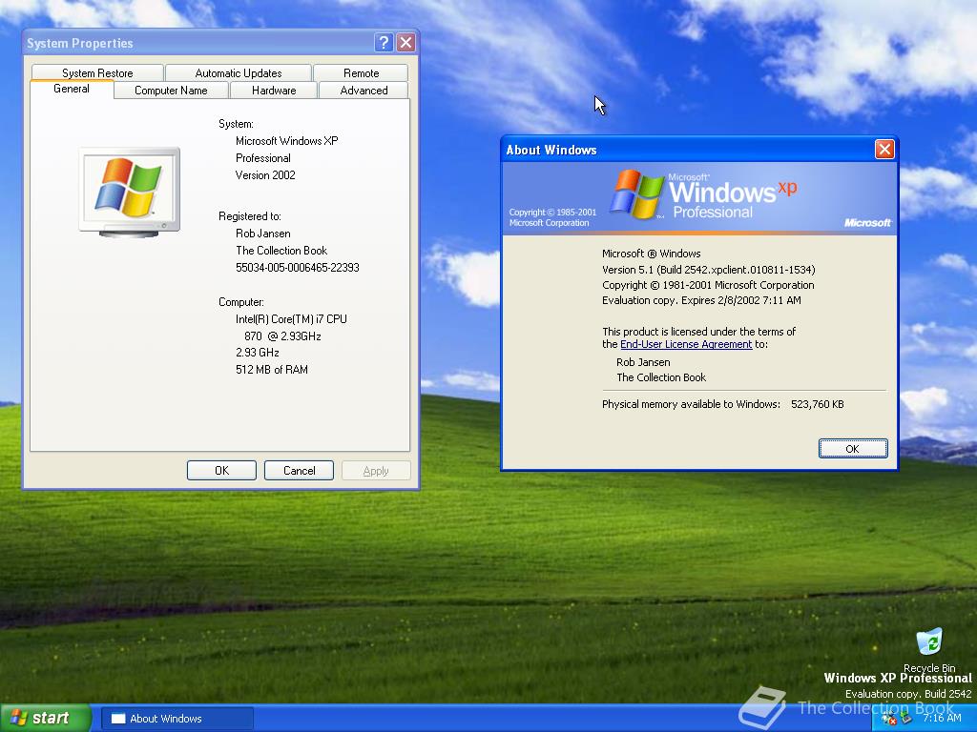Click Cancel in System Properties
The height and width of the screenshot is (732, 977).
pos(299,471)
